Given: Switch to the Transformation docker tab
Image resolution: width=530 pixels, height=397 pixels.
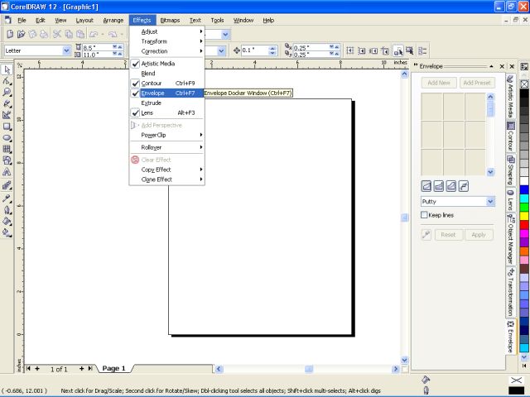Looking at the screenshot, I should coord(511,292).
